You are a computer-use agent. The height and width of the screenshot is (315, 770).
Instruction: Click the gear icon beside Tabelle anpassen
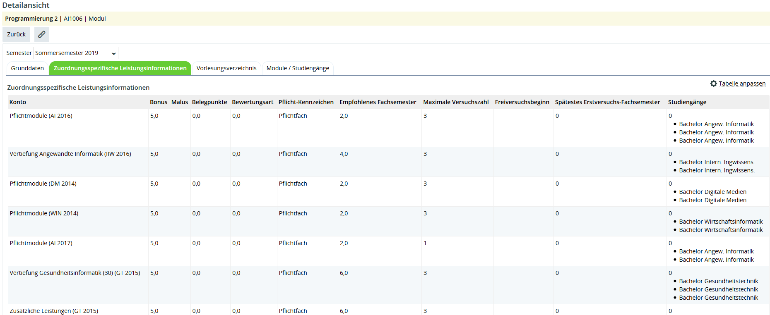point(713,84)
